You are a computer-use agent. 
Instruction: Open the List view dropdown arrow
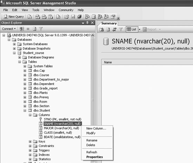click(x=140, y=29)
